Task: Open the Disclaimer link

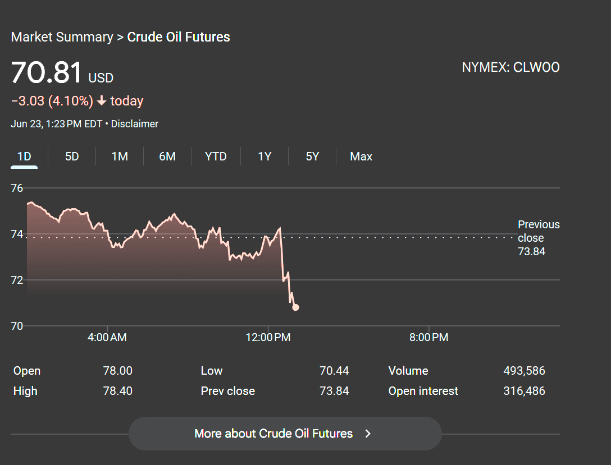Action: [134, 124]
